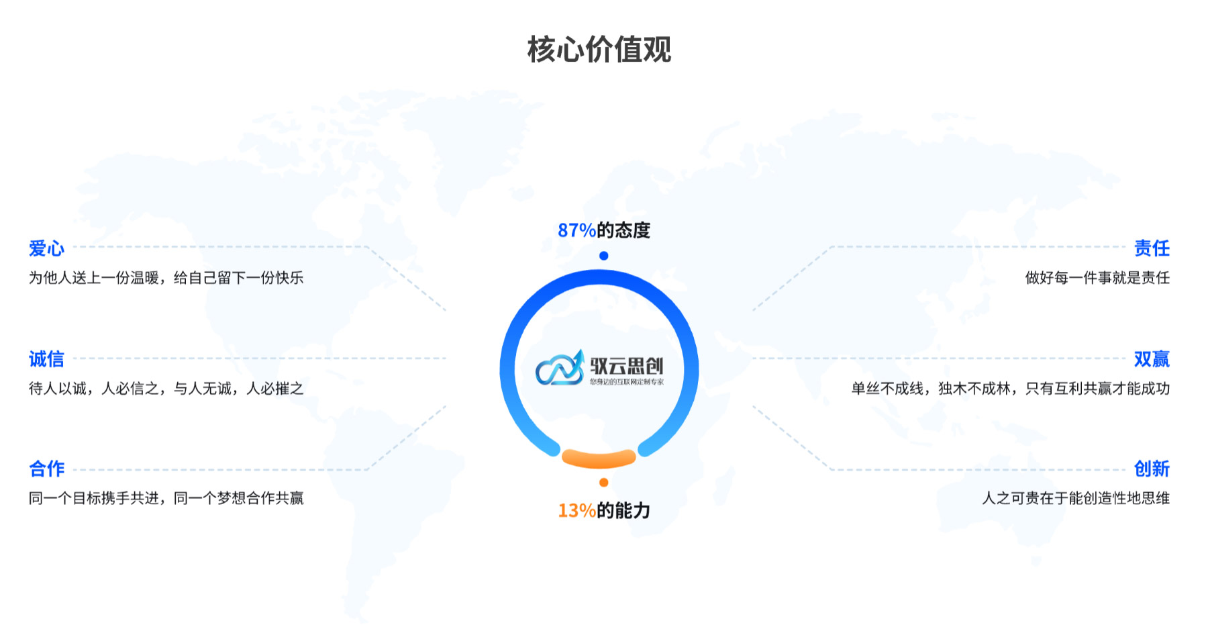Open the 诚信 heading
This screenshot has height=625, width=1208.
(x=46, y=359)
